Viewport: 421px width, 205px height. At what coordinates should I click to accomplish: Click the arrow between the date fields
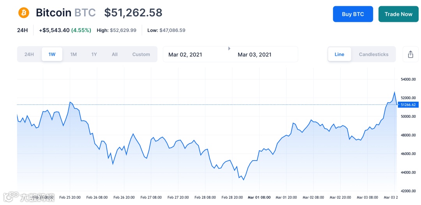tap(229, 48)
